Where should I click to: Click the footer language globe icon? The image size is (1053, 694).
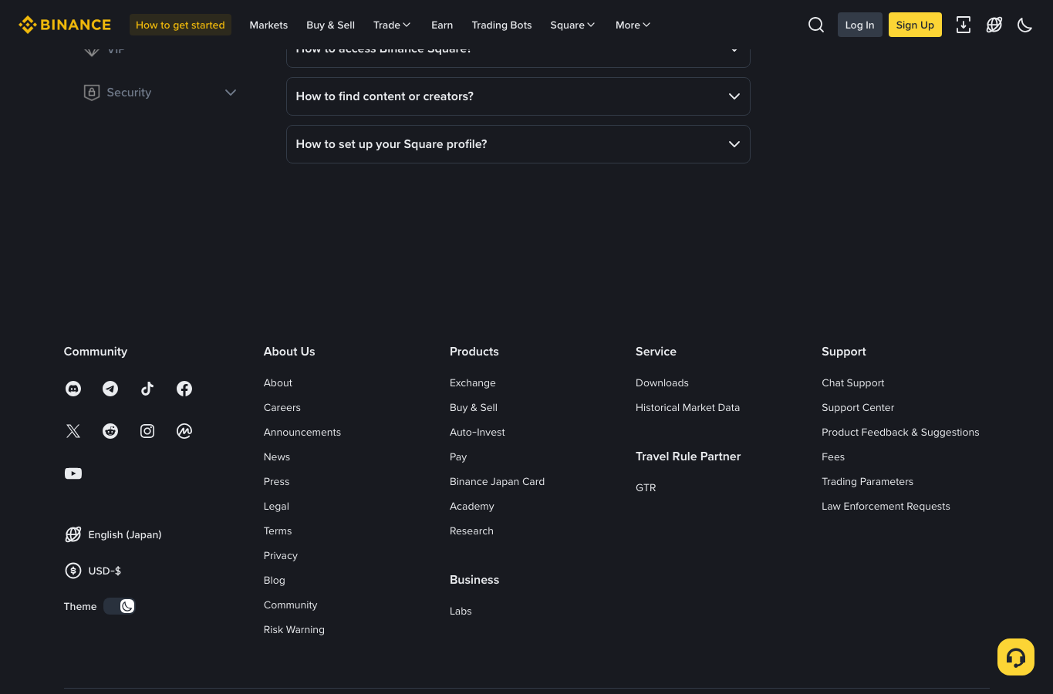pos(73,534)
